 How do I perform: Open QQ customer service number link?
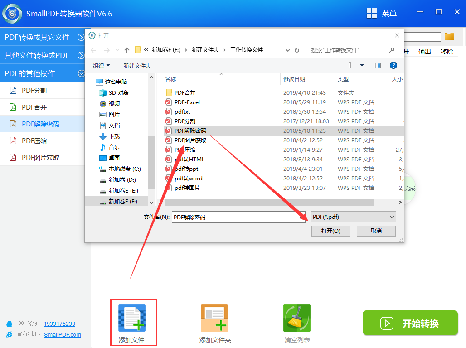click(x=59, y=324)
